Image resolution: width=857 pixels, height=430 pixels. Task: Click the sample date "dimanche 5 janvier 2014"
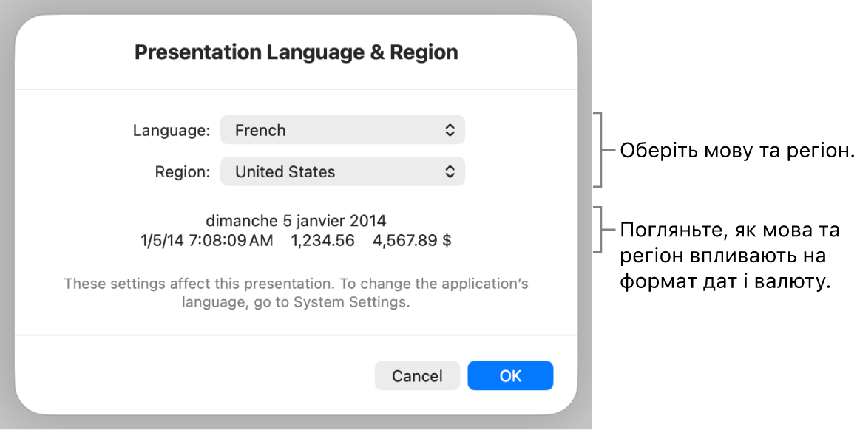[296, 220]
